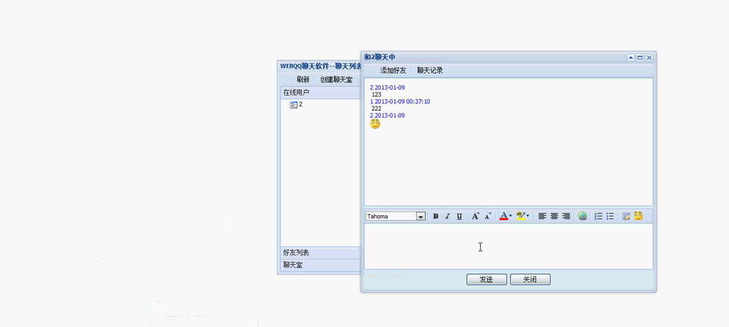Viewport: 729px width, 327px height.
Task: Toggle bold formatting in the editor toolbar
Action: click(436, 216)
